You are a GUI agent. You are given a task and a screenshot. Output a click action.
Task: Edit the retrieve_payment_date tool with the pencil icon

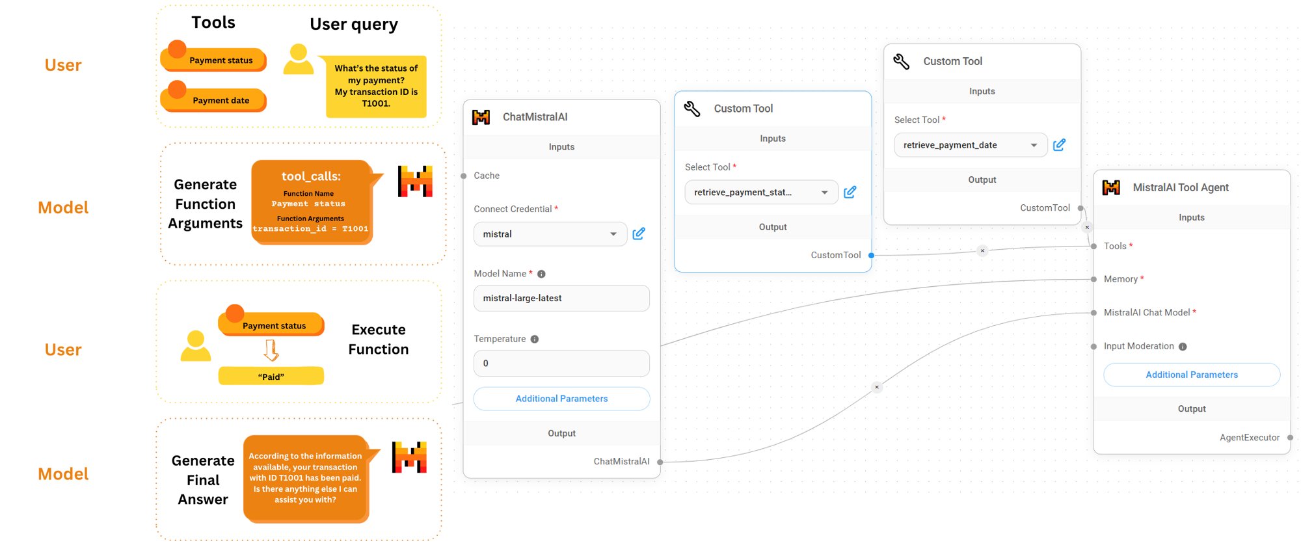[1059, 144]
